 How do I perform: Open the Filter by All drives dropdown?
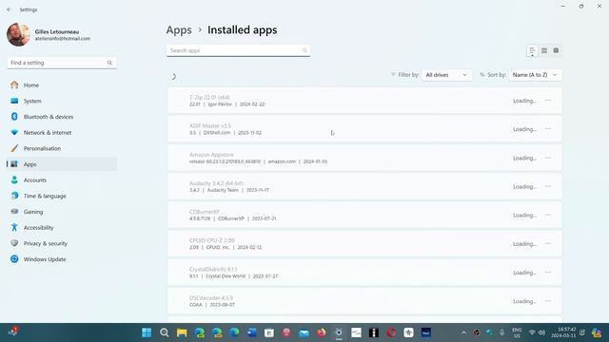[x=446, y=75]
